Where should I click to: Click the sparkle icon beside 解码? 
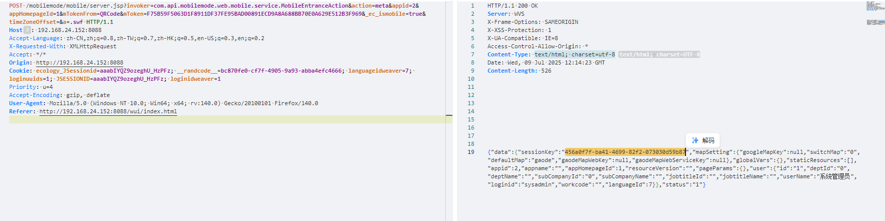tap(695, 140)
